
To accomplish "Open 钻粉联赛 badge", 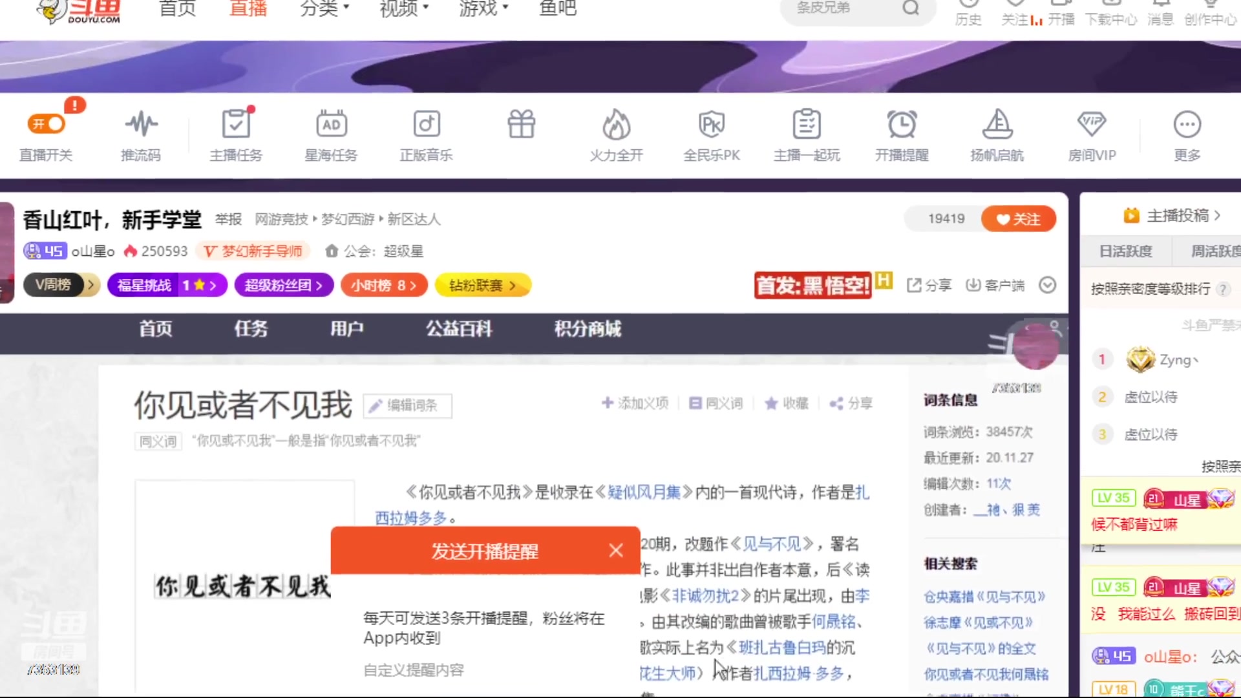I will click(x=483, y=285).
